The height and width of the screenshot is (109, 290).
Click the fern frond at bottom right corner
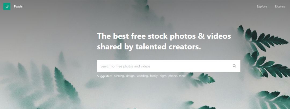click(x=274, y=100)
